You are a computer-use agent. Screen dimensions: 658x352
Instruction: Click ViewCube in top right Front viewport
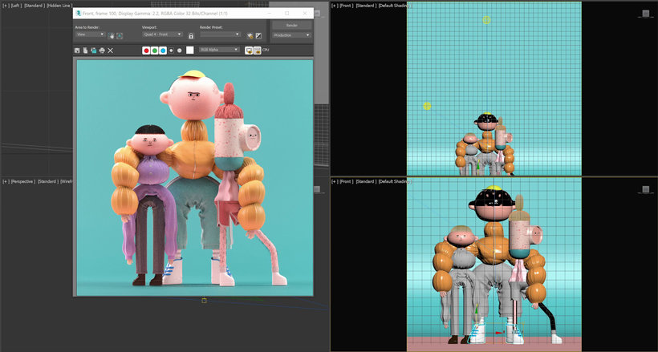click(645, 14)
